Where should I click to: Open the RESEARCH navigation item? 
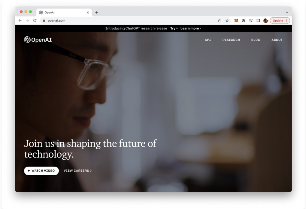tap(231, 40)
